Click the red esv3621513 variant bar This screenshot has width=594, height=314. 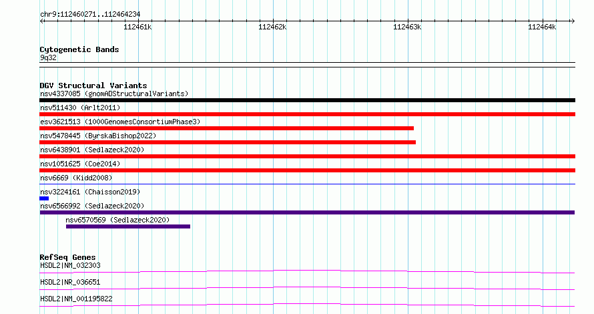coord(226,128)
